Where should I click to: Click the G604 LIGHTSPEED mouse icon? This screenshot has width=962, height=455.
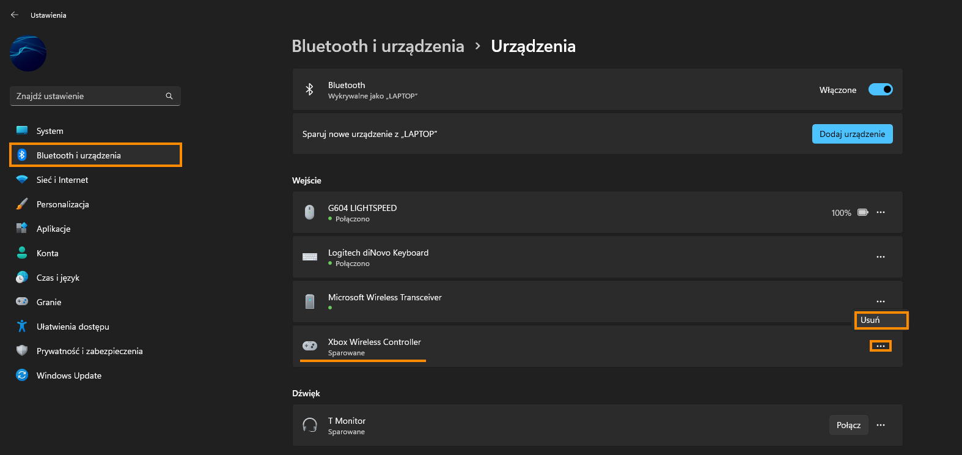click(310, 212)
